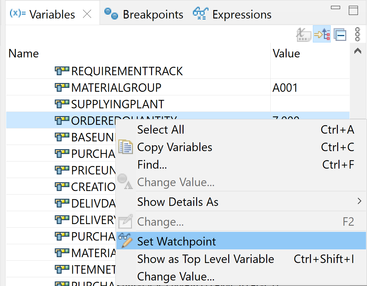Choose Set Watchpoint from context menu
Image resolution: width=367 pixels, height=286 pixels.
tap(241, 241)
